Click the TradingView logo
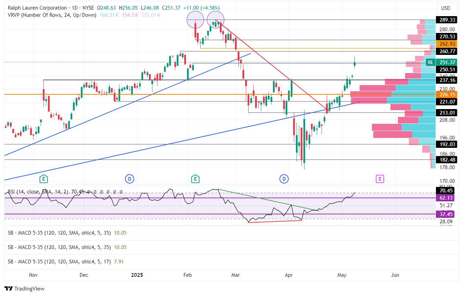 24,288
